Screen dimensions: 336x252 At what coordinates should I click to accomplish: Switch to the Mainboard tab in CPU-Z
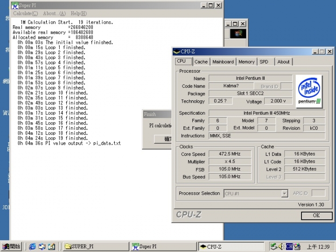pyautogui.click(x=223, y=62)
